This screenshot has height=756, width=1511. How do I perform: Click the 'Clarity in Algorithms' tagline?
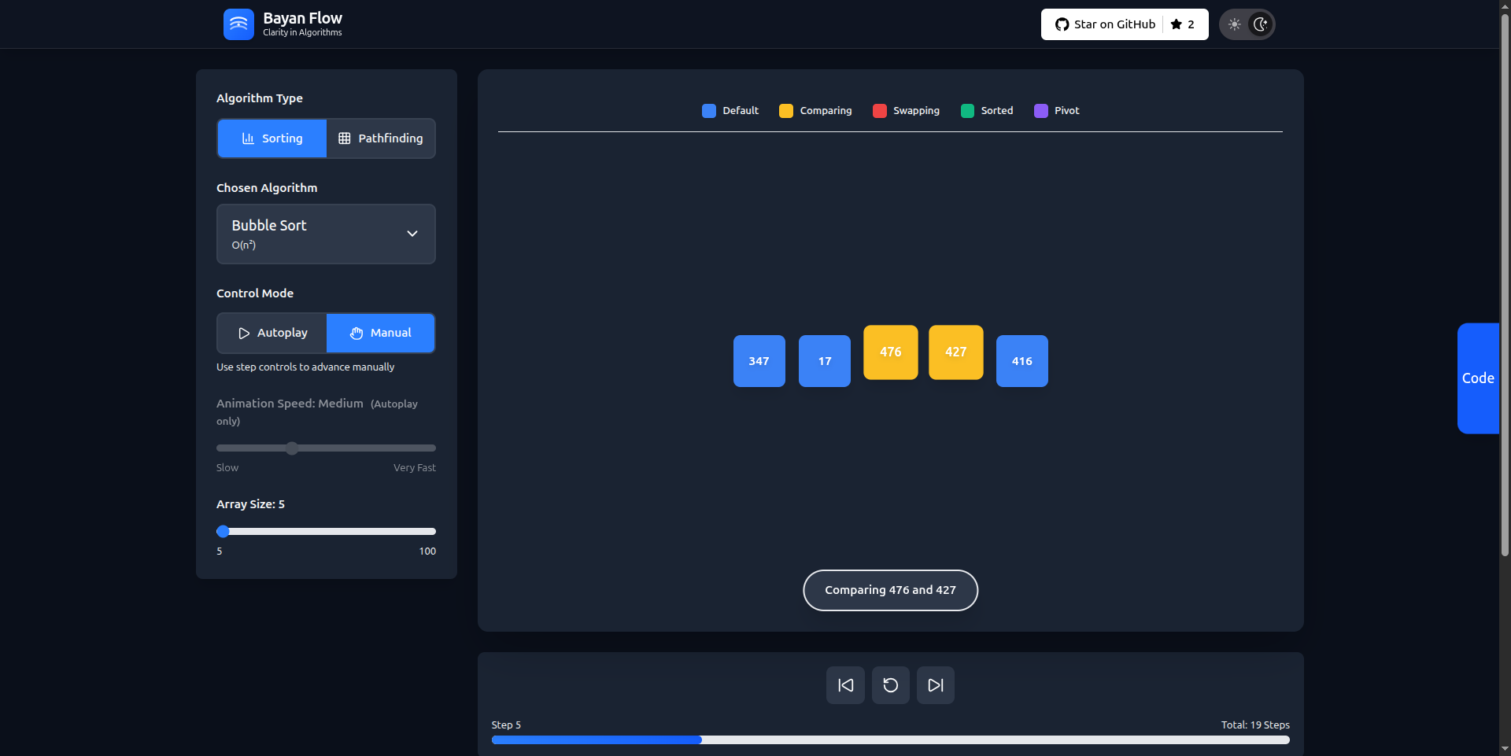click(302, 33)
